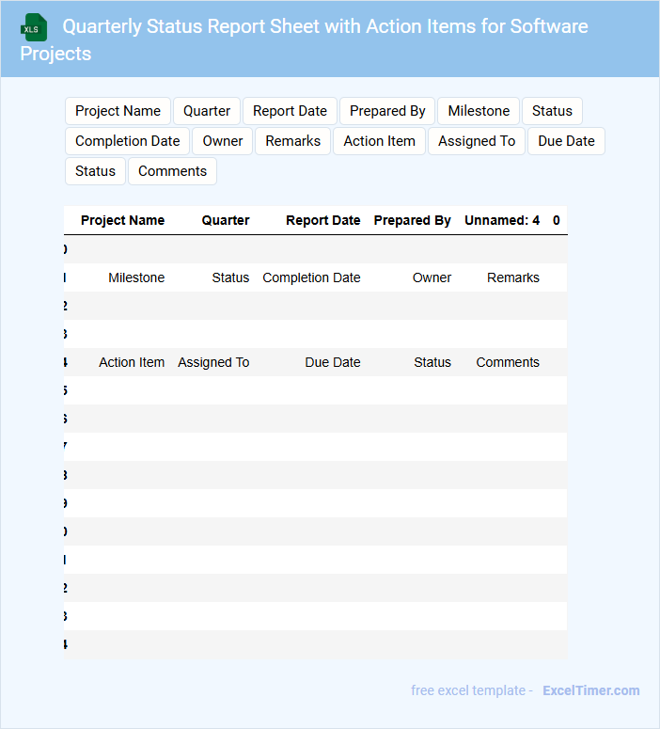Viewport: 660px width, 729px height.
Task: Select the Project Name tag
Action: pyautogui.click(x=118, y=111)
